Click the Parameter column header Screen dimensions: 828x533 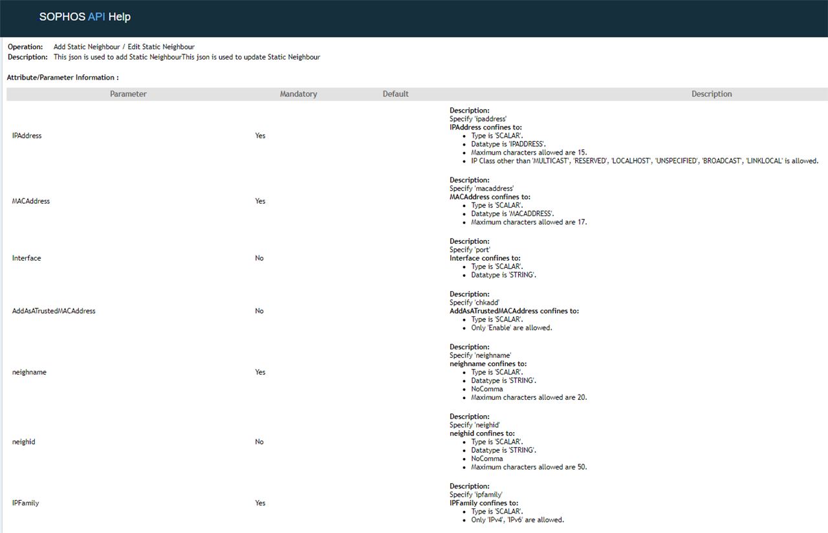coord(128,94)
